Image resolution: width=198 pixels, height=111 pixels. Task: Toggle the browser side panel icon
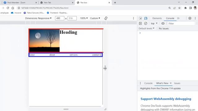[x=190, y=8]
